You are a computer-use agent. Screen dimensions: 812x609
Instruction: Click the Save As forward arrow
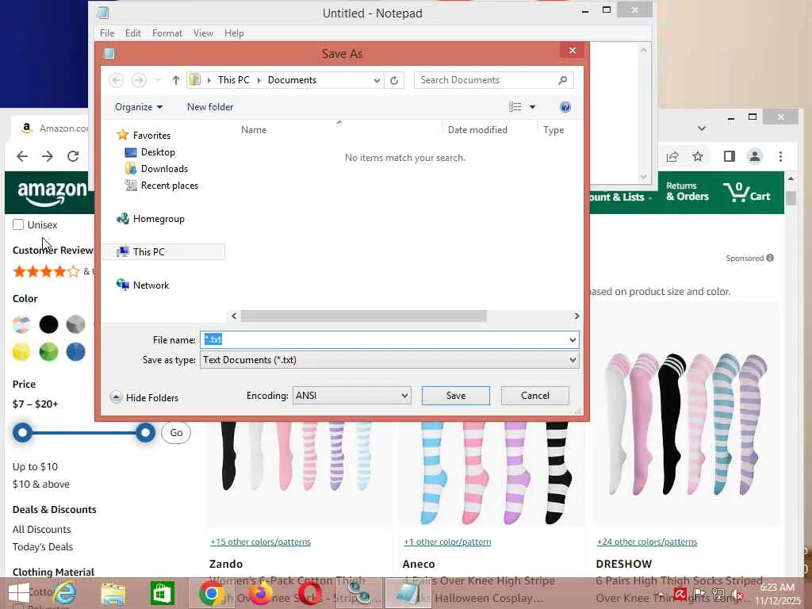click(x=139, y=80)
